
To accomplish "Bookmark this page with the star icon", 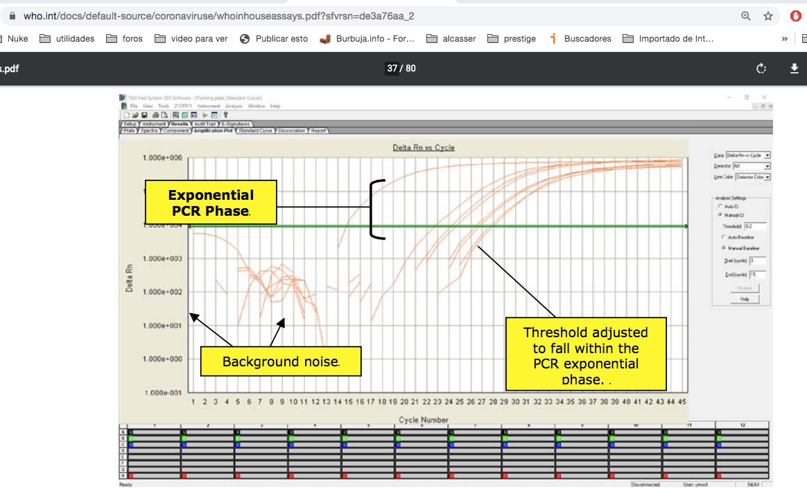I will click(x=768, y=16).
